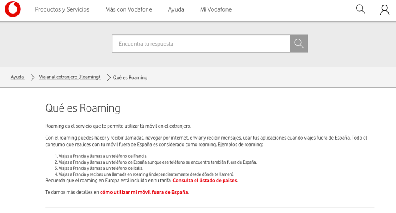The width and height of the screenshot is (396, 213).
Task: Open the Consulta el listado de países link
Action: tap(205, 181)
